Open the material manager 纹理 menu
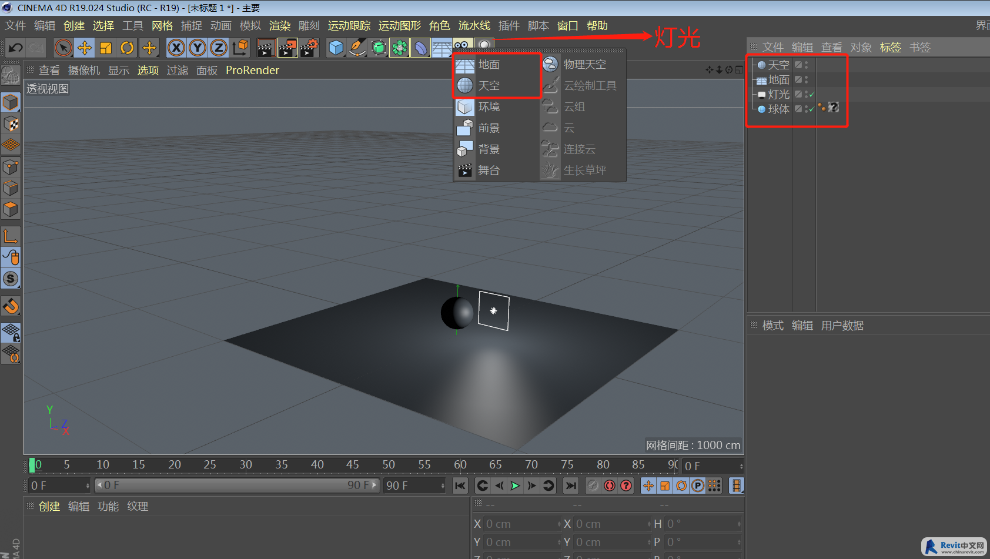Screen dimensions: 990x559 (138, 507)
